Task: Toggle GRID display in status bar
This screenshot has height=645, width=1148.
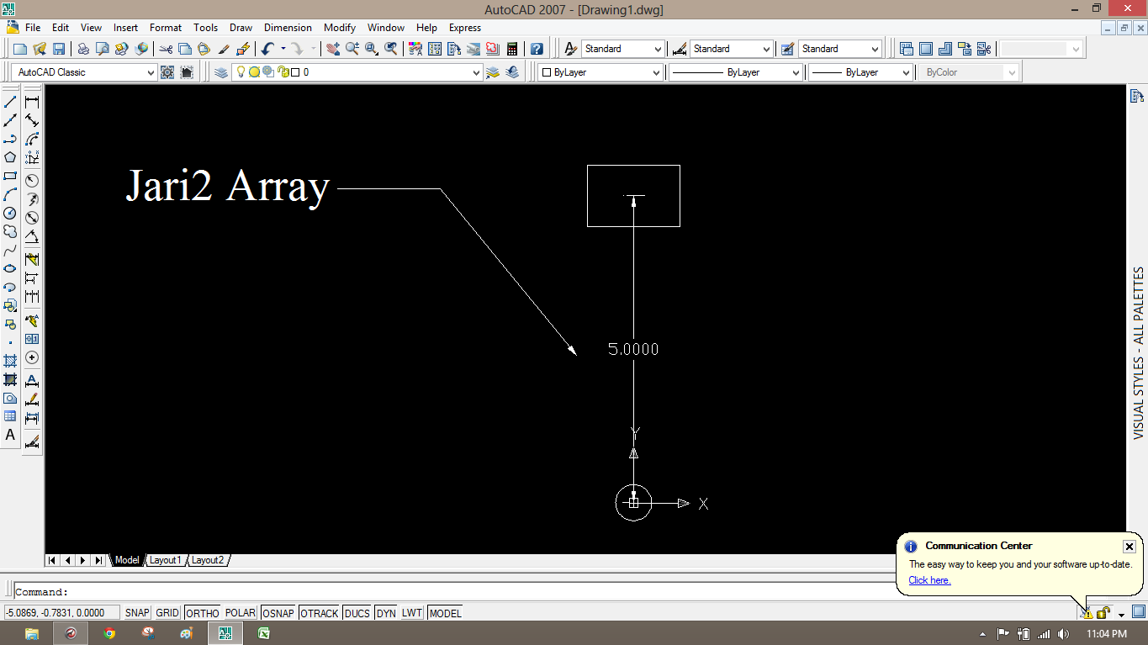Action: (x=167, y=613)
